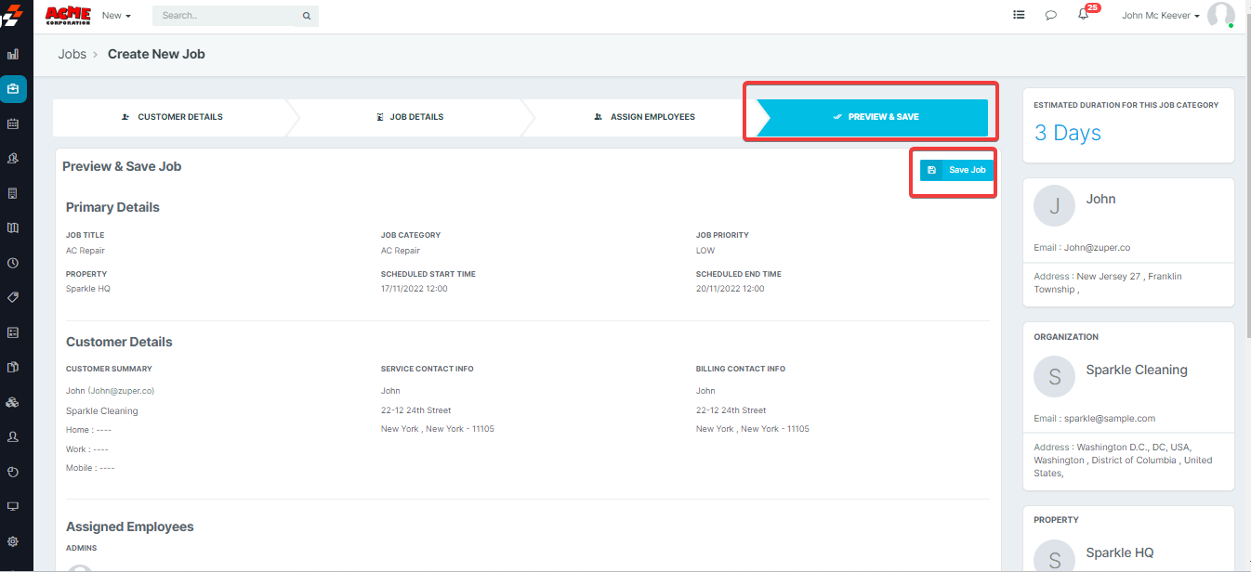Image resolution: width=1251 pixels, height=572 pixels.
Task: Click the John (John@zuper.co) summary text
Action: point(110,391)
